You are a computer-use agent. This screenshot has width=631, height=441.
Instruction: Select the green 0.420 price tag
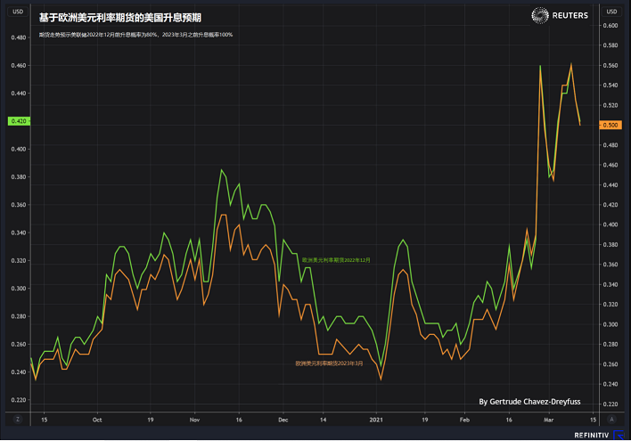point(18,121)
